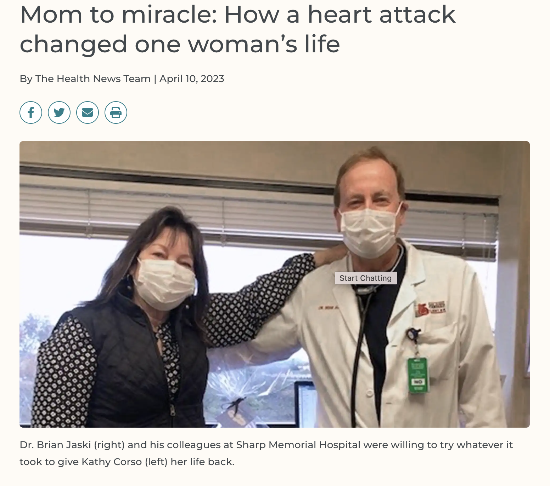Share the article on Facebook
The image size is (550, 486).
(31, 112)
